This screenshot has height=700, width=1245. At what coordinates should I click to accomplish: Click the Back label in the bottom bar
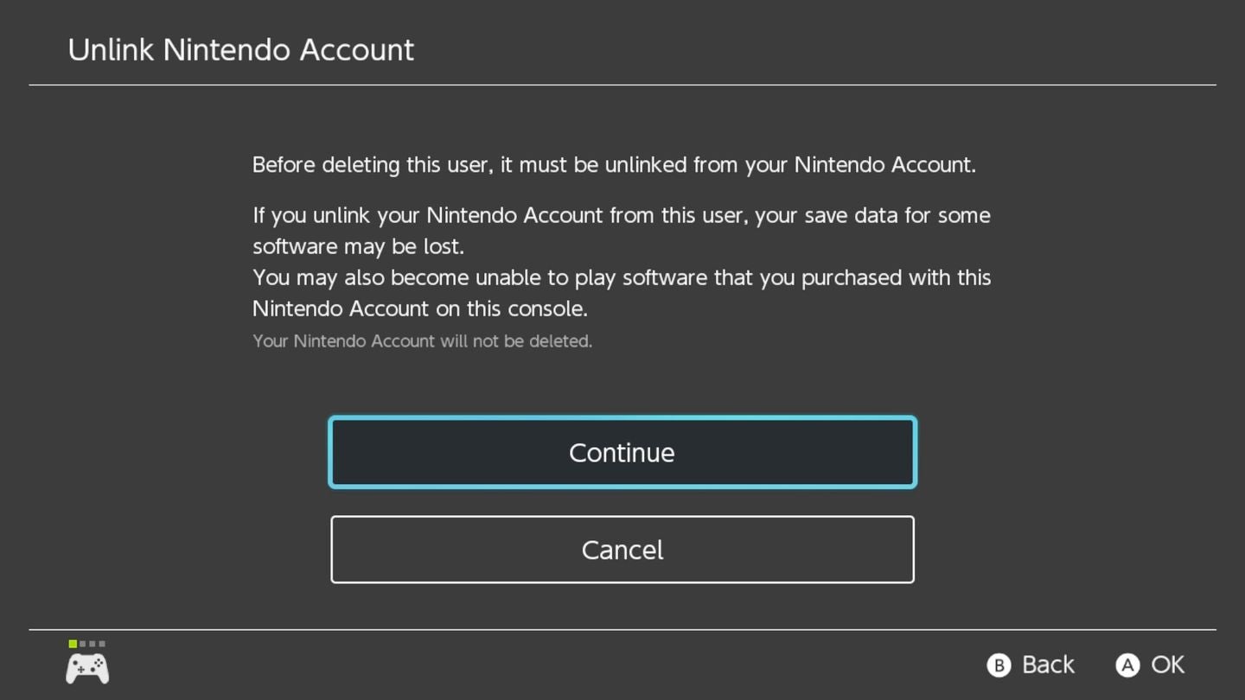1048,665
